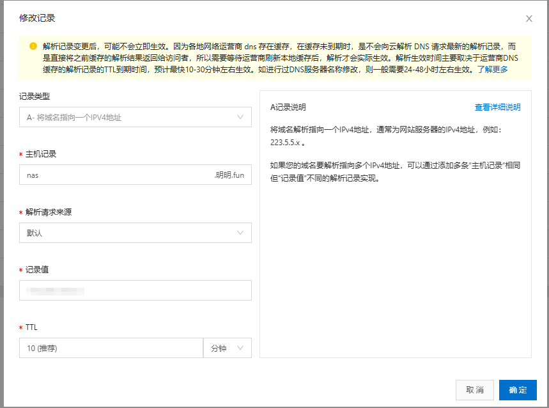Screen dimensions: 549x408
Task: Confirm changes with the 确定 button
Action: pyautogui.click(x=518, y=390)
